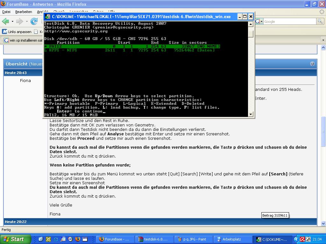Click 'http://www.cgsecurity.org' text in console
Image resolution: width=326 pixels, height=244 pixels.
(x=76, y=31)
